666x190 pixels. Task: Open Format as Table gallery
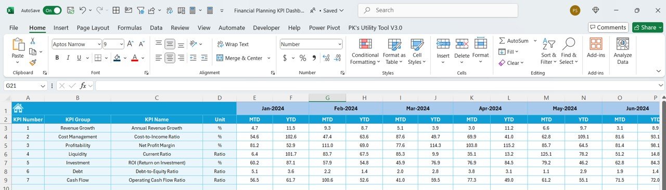pyautogui.click(x=394, y=51)
